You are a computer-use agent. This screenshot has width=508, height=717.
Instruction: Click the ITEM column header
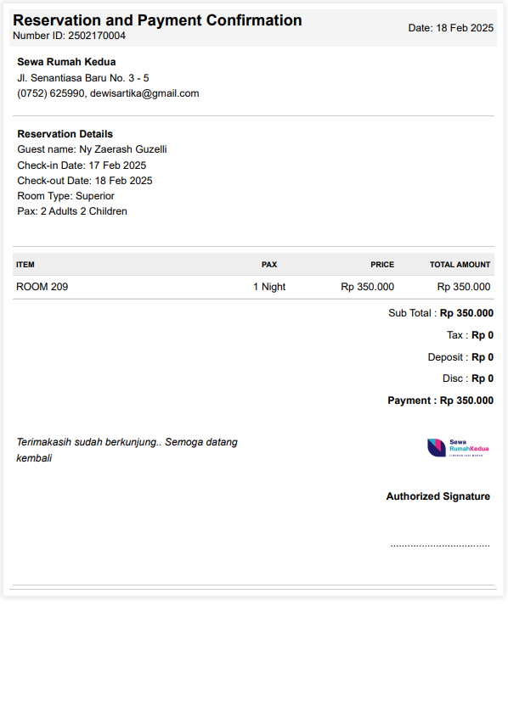pyautogui.click(x=25, y=265)
